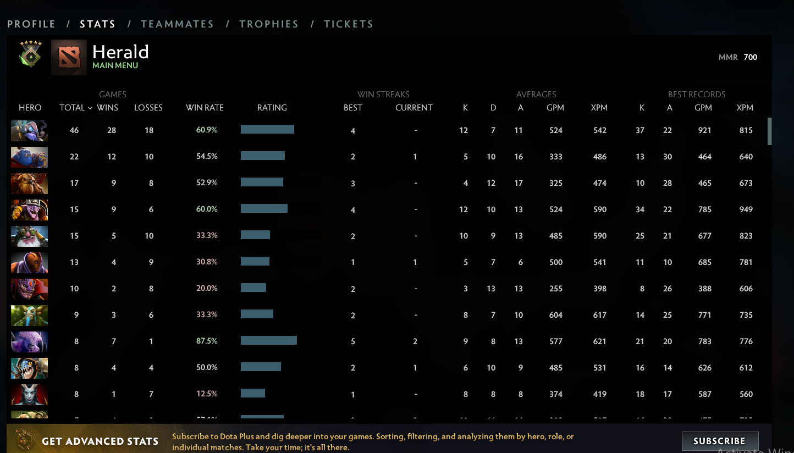Open the TEAMMATES tab
This screenshot has height=453, width=794.
[x=177, y=24]
